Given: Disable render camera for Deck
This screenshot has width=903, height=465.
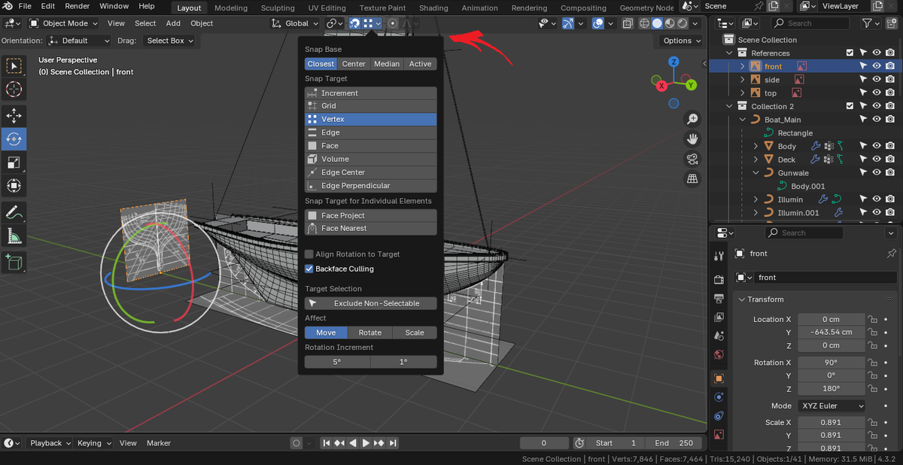Looking at the screenshot, I should tap(890, 160).
